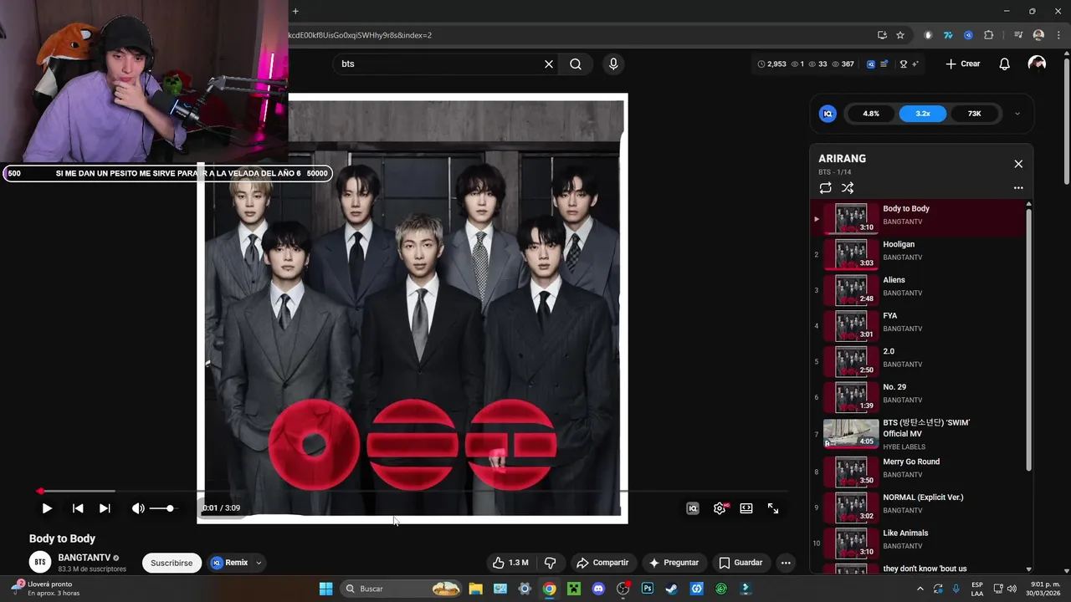Click the vidIQ icon in player controls
The height and width of the screenshot is (602, 1071).
tap(693, 508)
